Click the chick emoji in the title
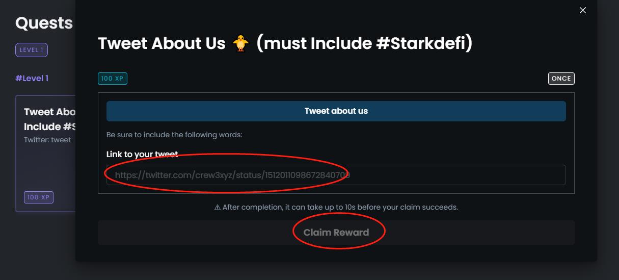Viewport: 619px width, 280px height. [240, 43]
